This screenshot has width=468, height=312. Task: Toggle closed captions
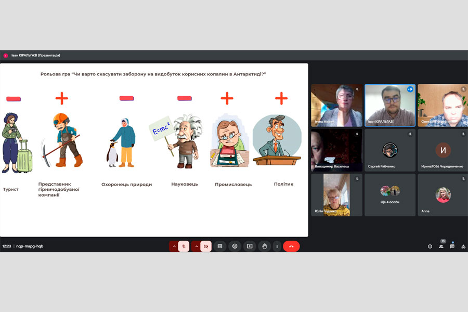pyautogui.click(x=220, y=246)
